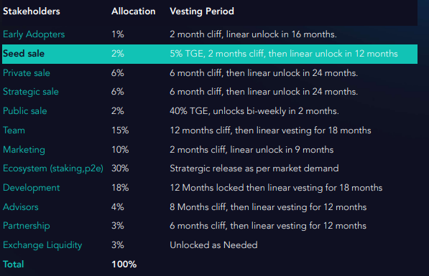Open the Private sale stakeholder entry
429x276 pixels.
point(27,73)
